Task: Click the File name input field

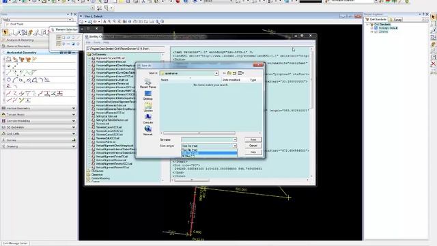Action: coord(207,139)
